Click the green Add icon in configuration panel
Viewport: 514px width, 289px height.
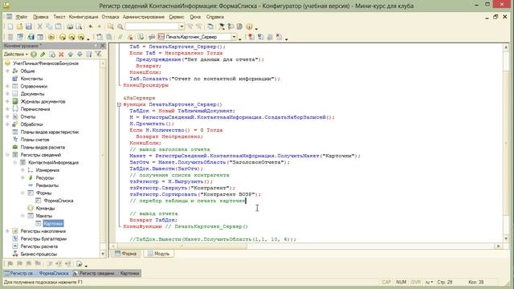click(x=34, y=54)
